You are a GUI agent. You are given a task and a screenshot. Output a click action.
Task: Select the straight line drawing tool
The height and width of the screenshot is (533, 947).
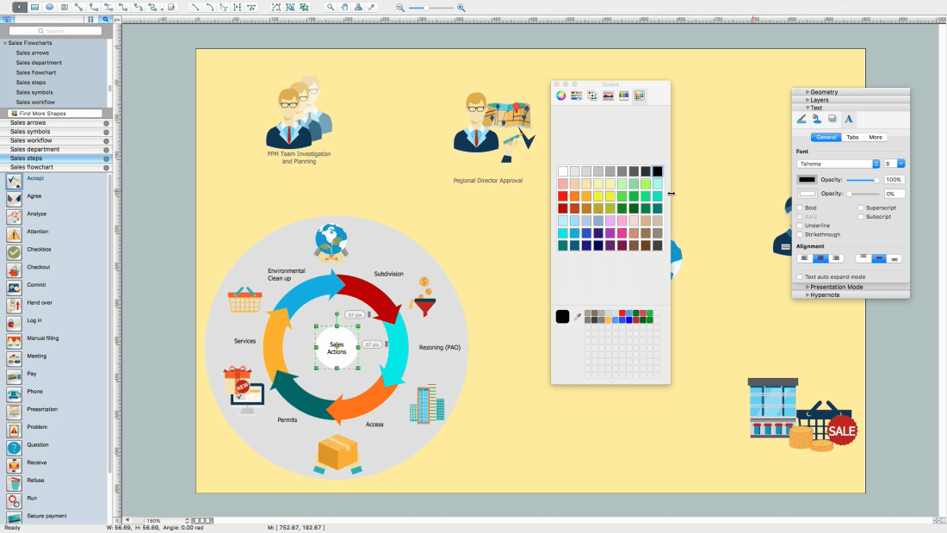click(195, 7)
